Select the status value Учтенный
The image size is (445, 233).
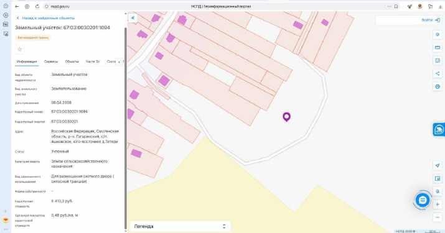coord(60,152)
